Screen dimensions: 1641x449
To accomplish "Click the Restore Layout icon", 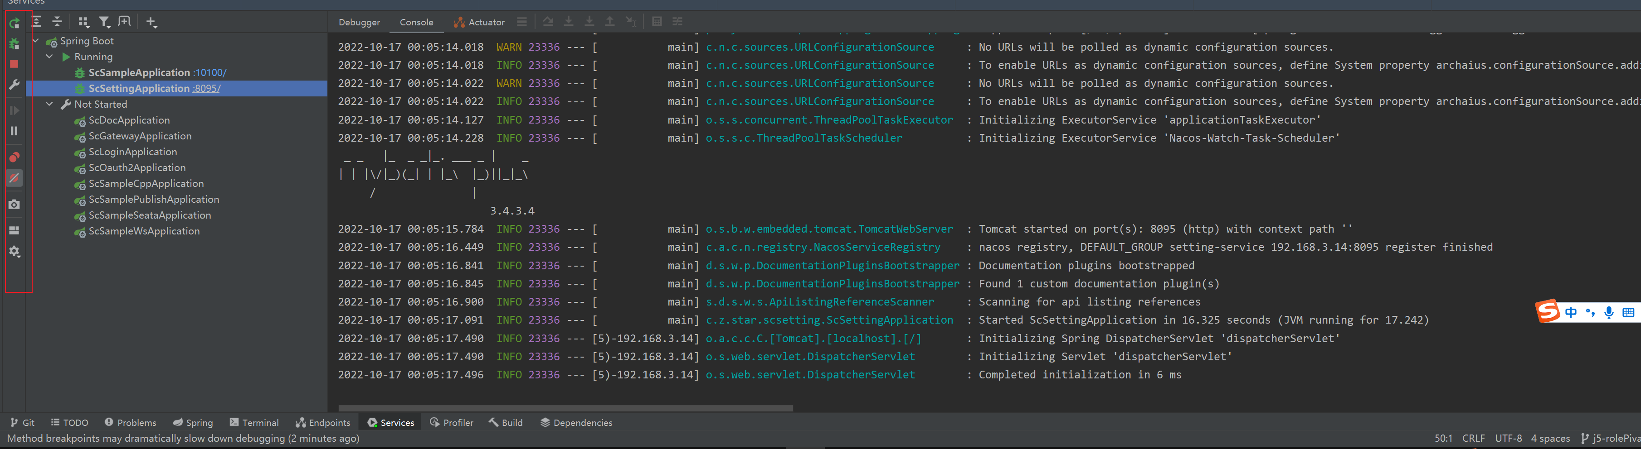I will [x=14, y=230].
